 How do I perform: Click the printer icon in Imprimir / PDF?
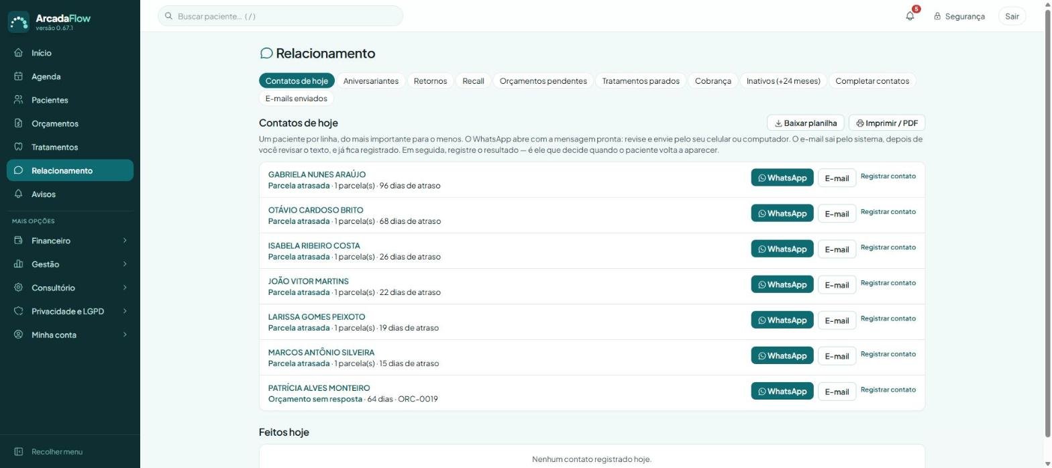coord(860,123)
